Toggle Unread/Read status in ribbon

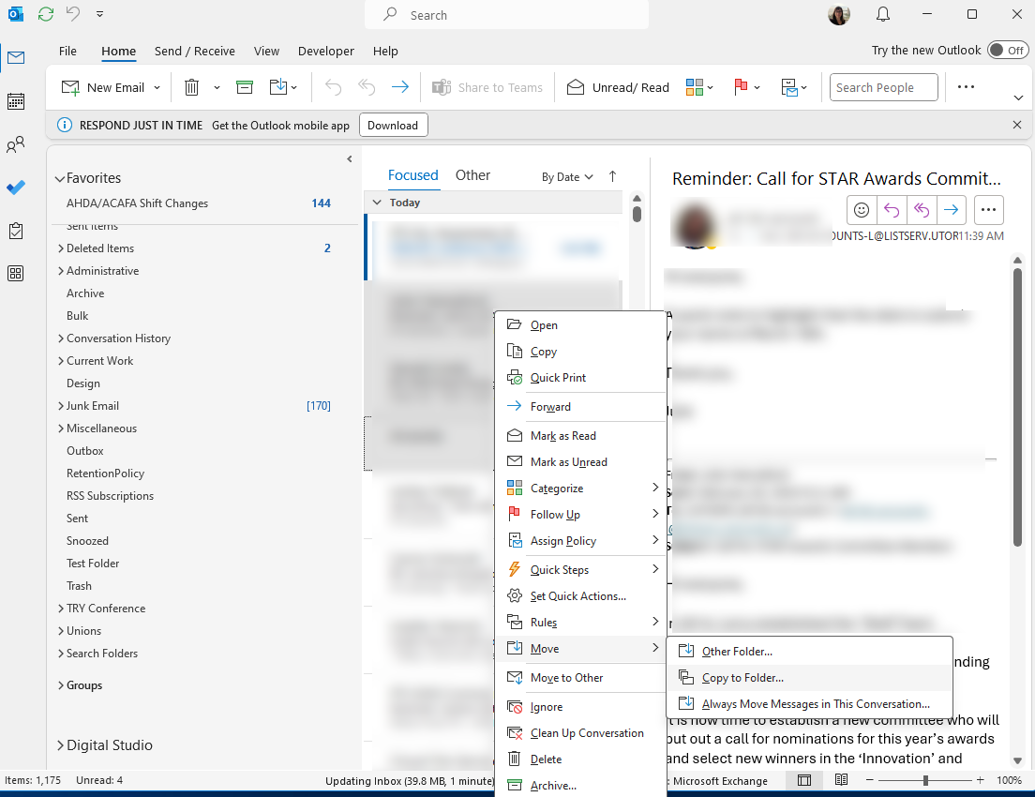(x=619, y=87)
